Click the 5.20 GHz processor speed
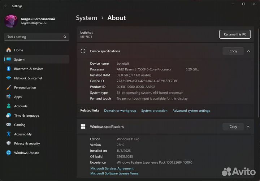 point(192,69)
